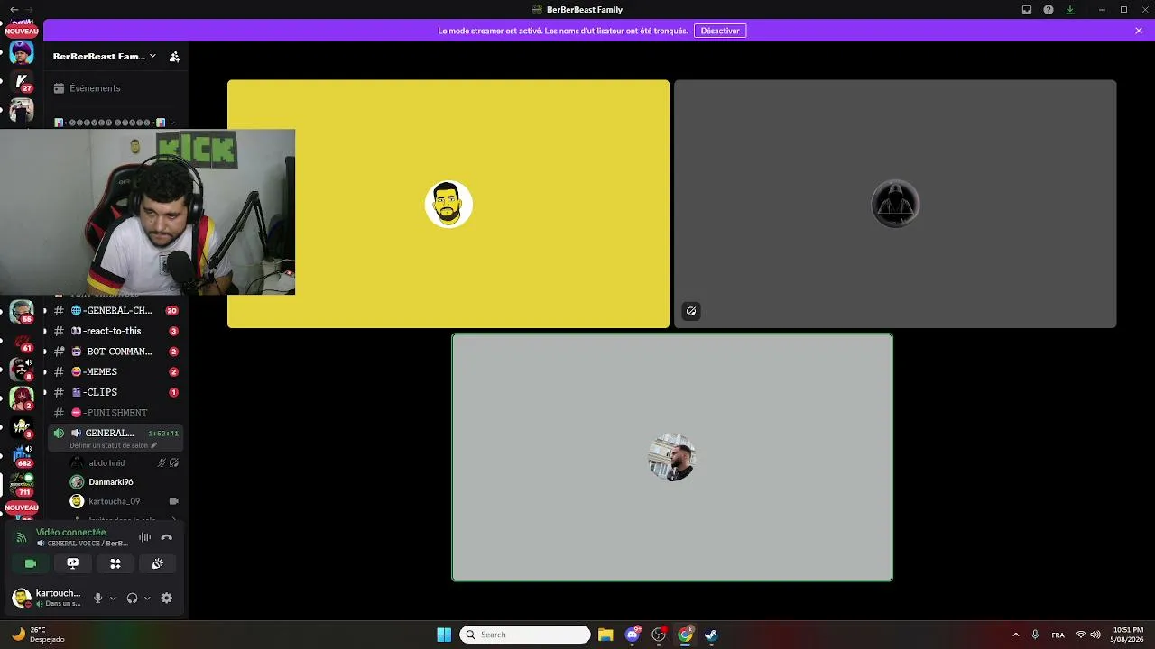Open kartouch... user profile avatar

point(21,598)
